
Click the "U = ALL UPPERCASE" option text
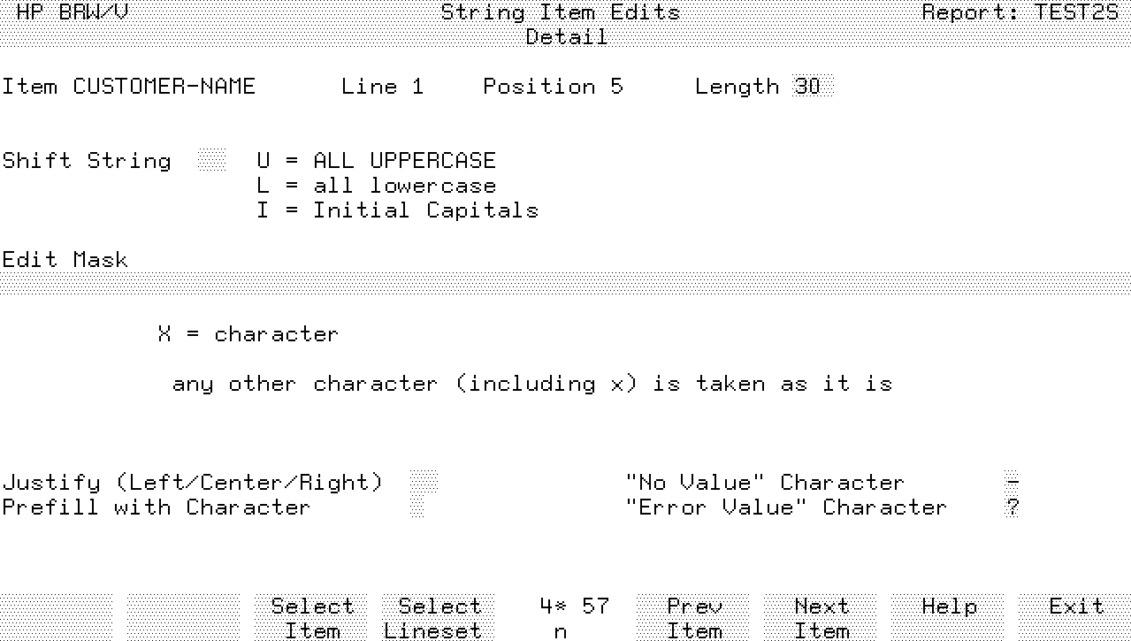click(x=376, y=161)
